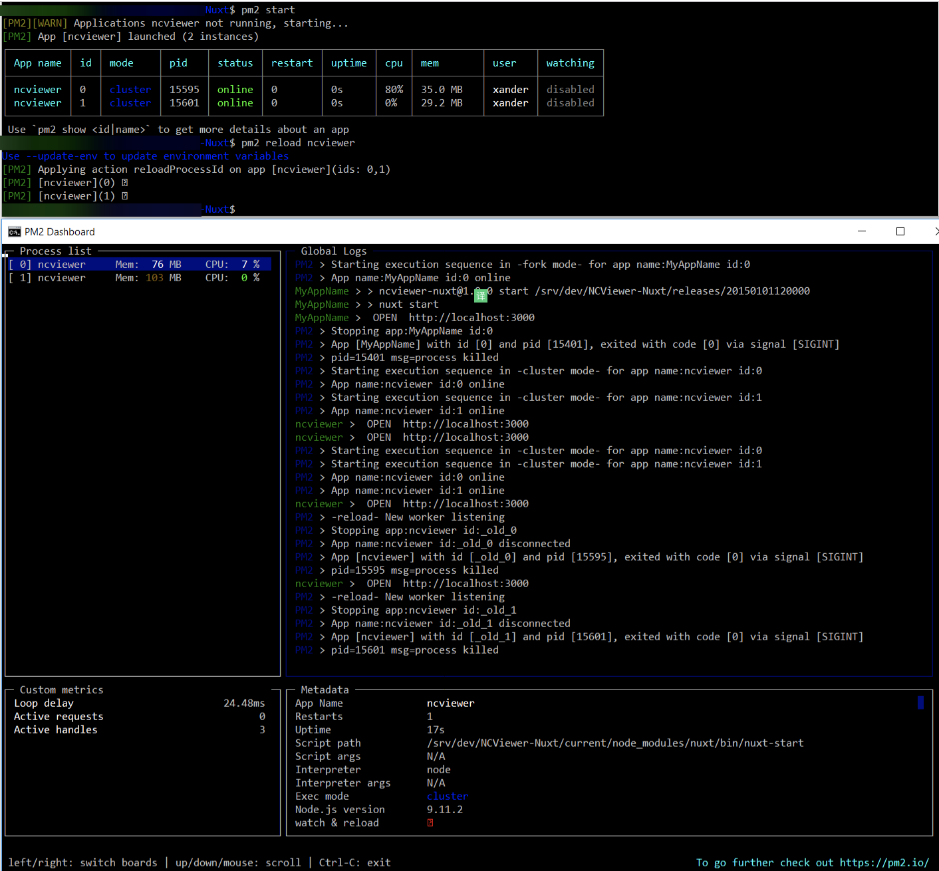Click the Metadata panel title
939x871 pixels.
click(x=325, y=690)
